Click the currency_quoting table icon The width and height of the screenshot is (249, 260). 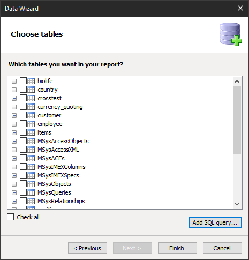point(31,107)
